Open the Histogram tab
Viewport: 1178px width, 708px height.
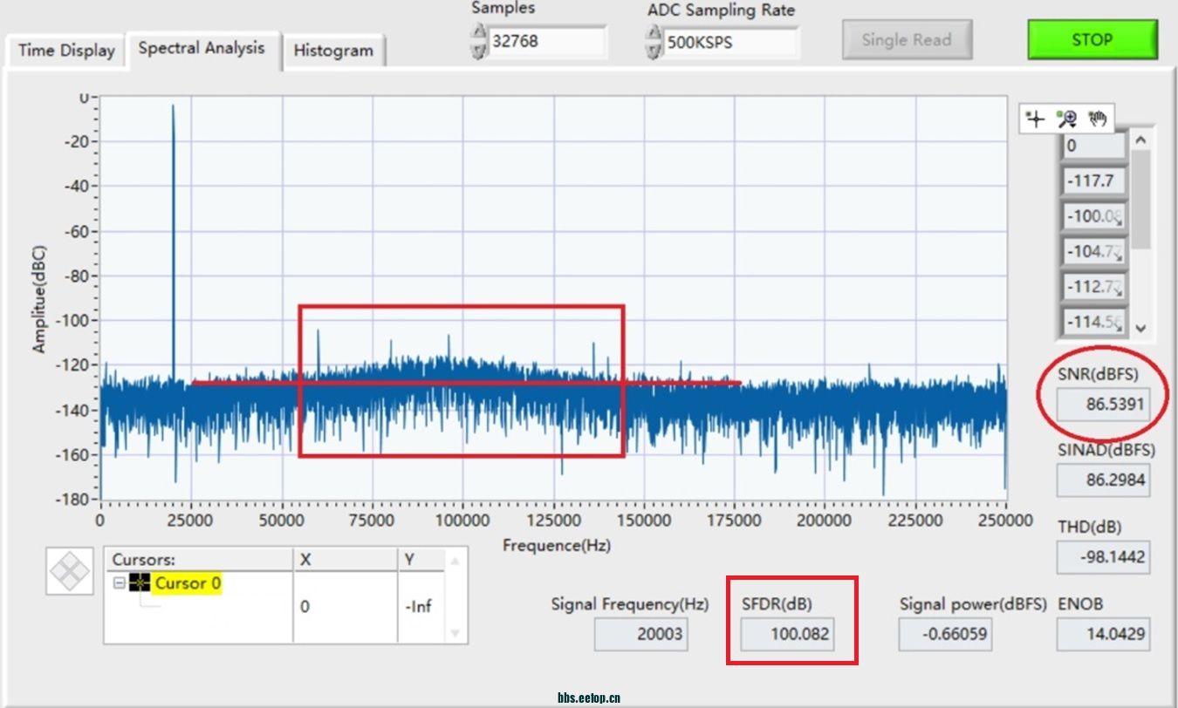pyautogui.click(x=333, y=51)
